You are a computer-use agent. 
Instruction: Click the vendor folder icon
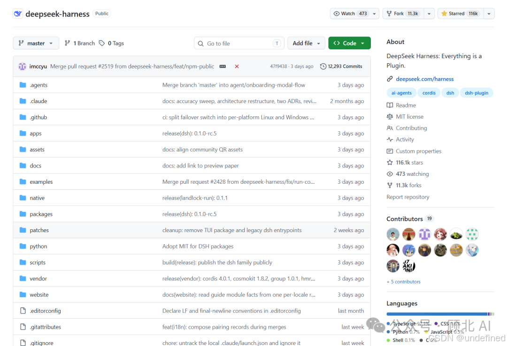(23, 279)
